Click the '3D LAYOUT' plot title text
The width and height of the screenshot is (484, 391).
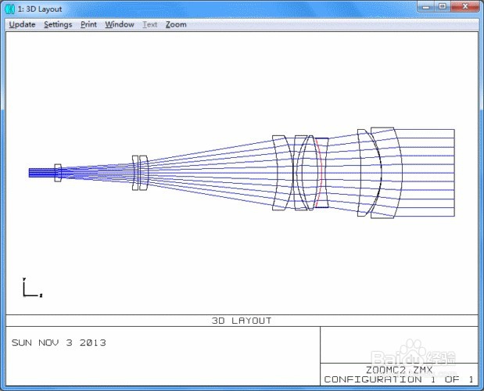tap(242, 321)
